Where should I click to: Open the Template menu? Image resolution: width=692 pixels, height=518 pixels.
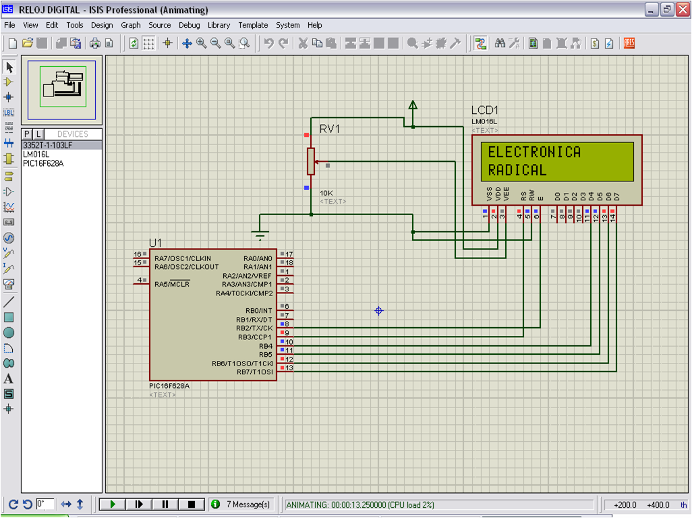(254, 25)
